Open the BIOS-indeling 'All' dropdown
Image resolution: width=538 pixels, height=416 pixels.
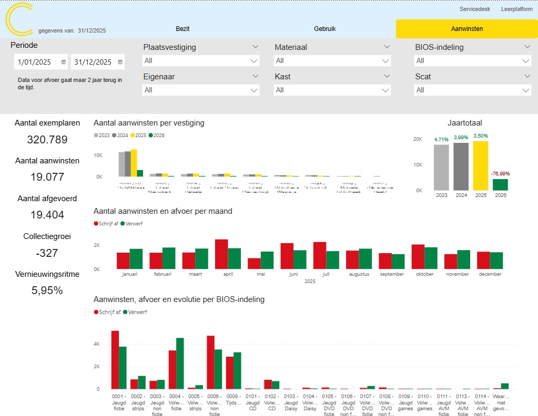(x=473, y=61)
